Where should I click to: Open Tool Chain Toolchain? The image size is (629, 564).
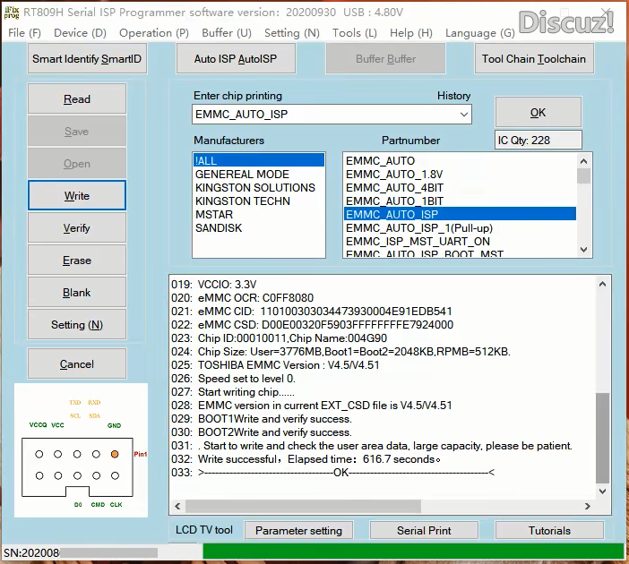tap(533, 59)
